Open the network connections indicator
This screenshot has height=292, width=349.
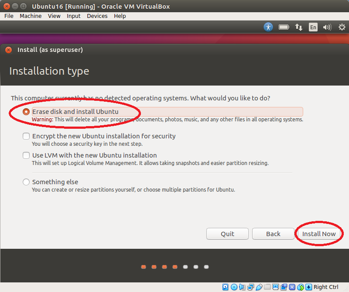point(299,27)
